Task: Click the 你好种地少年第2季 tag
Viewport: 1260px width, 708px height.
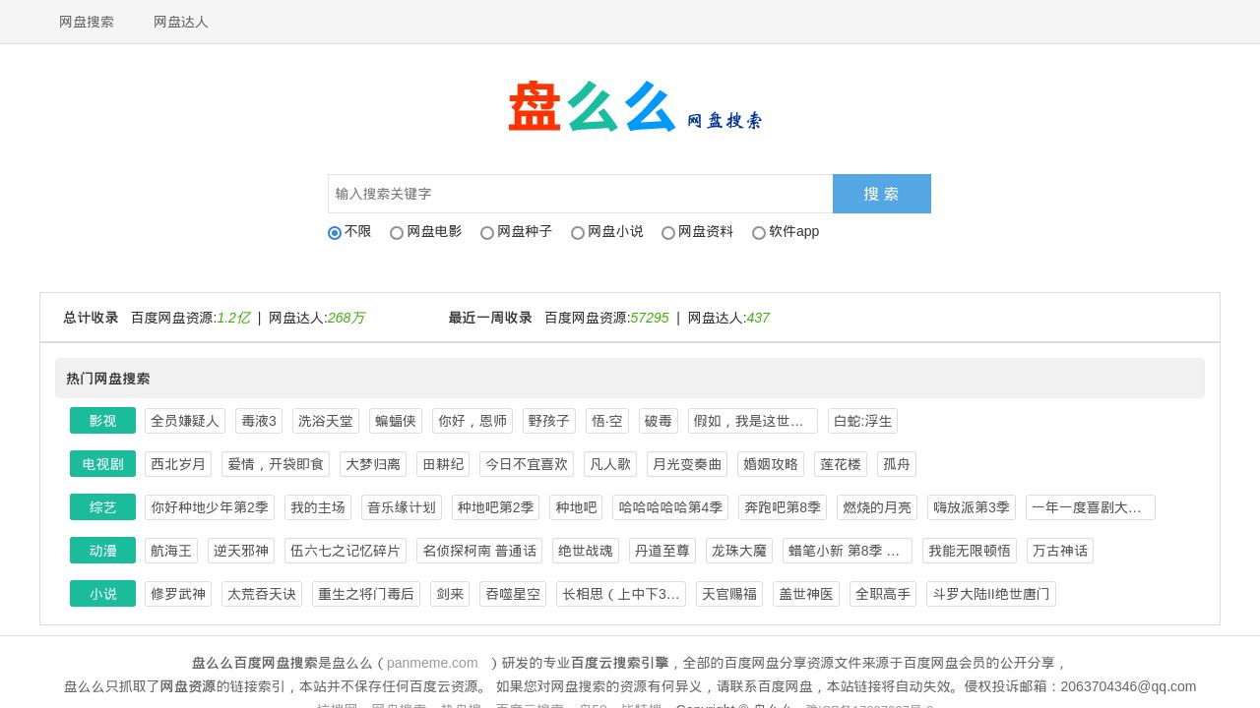Action: tap(210, 507)
